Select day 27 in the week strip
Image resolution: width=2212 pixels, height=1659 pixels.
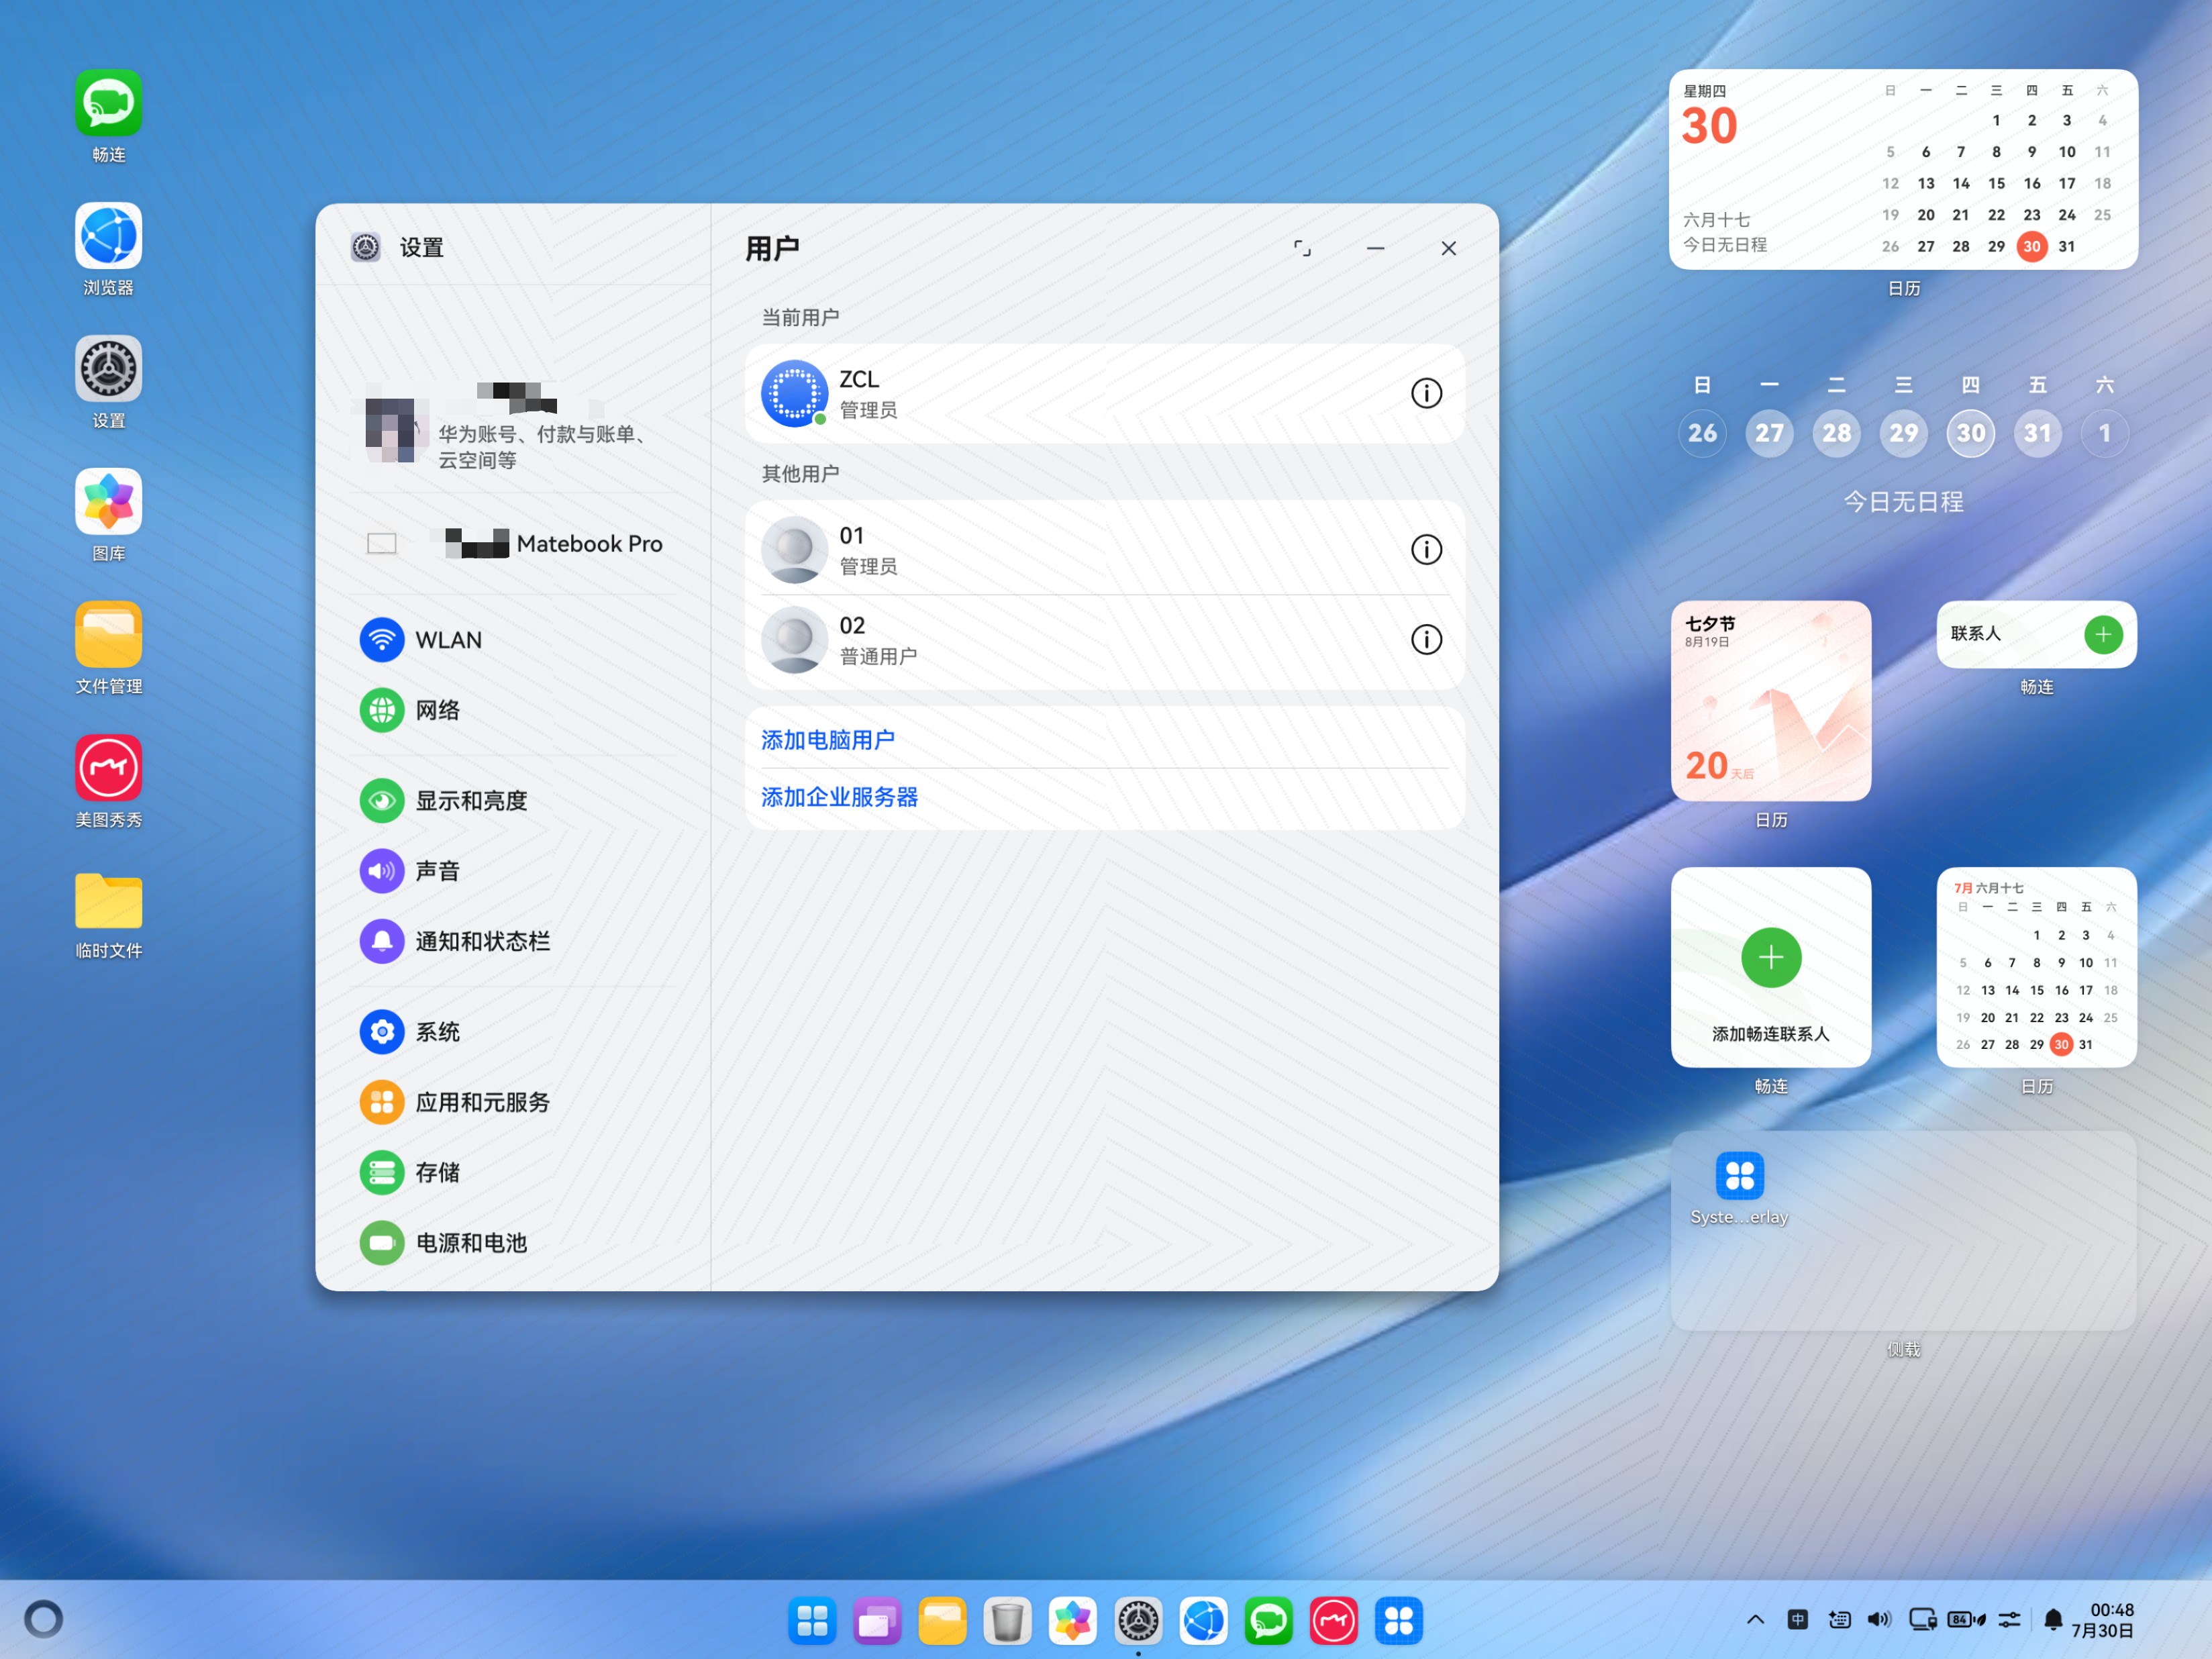1769,433
